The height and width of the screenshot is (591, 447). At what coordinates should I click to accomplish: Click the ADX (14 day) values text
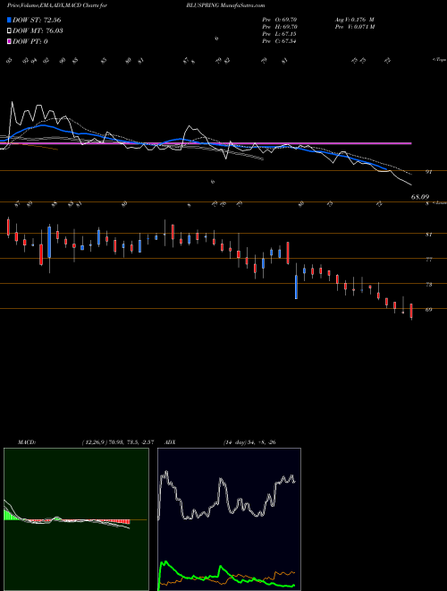coord(249,442)
